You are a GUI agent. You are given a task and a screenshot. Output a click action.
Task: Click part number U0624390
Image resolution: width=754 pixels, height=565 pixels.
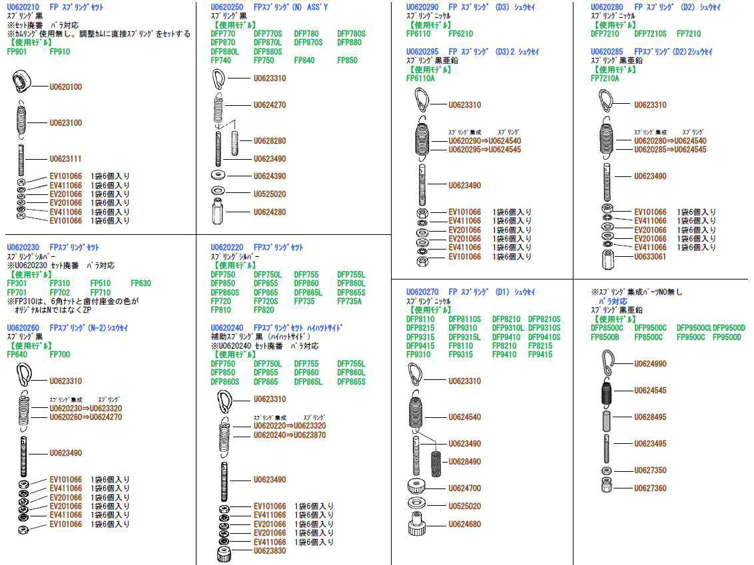[x=270, y=176]
